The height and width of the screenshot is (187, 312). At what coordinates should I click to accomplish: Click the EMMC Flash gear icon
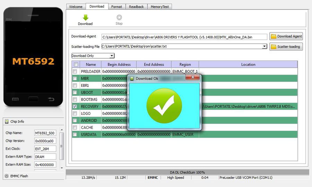tap(7, 176)
